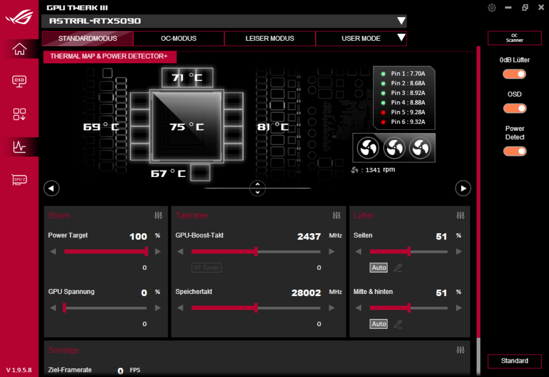
Task: Launch GPU-Z from the sidebar
Action: (x=19, y=180)
